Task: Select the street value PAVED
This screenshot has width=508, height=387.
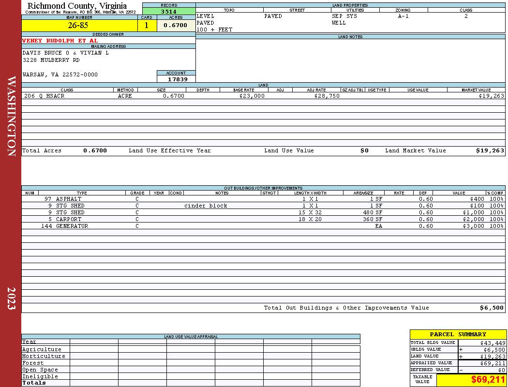Action: pyautogui.click(x=273, y=16)
